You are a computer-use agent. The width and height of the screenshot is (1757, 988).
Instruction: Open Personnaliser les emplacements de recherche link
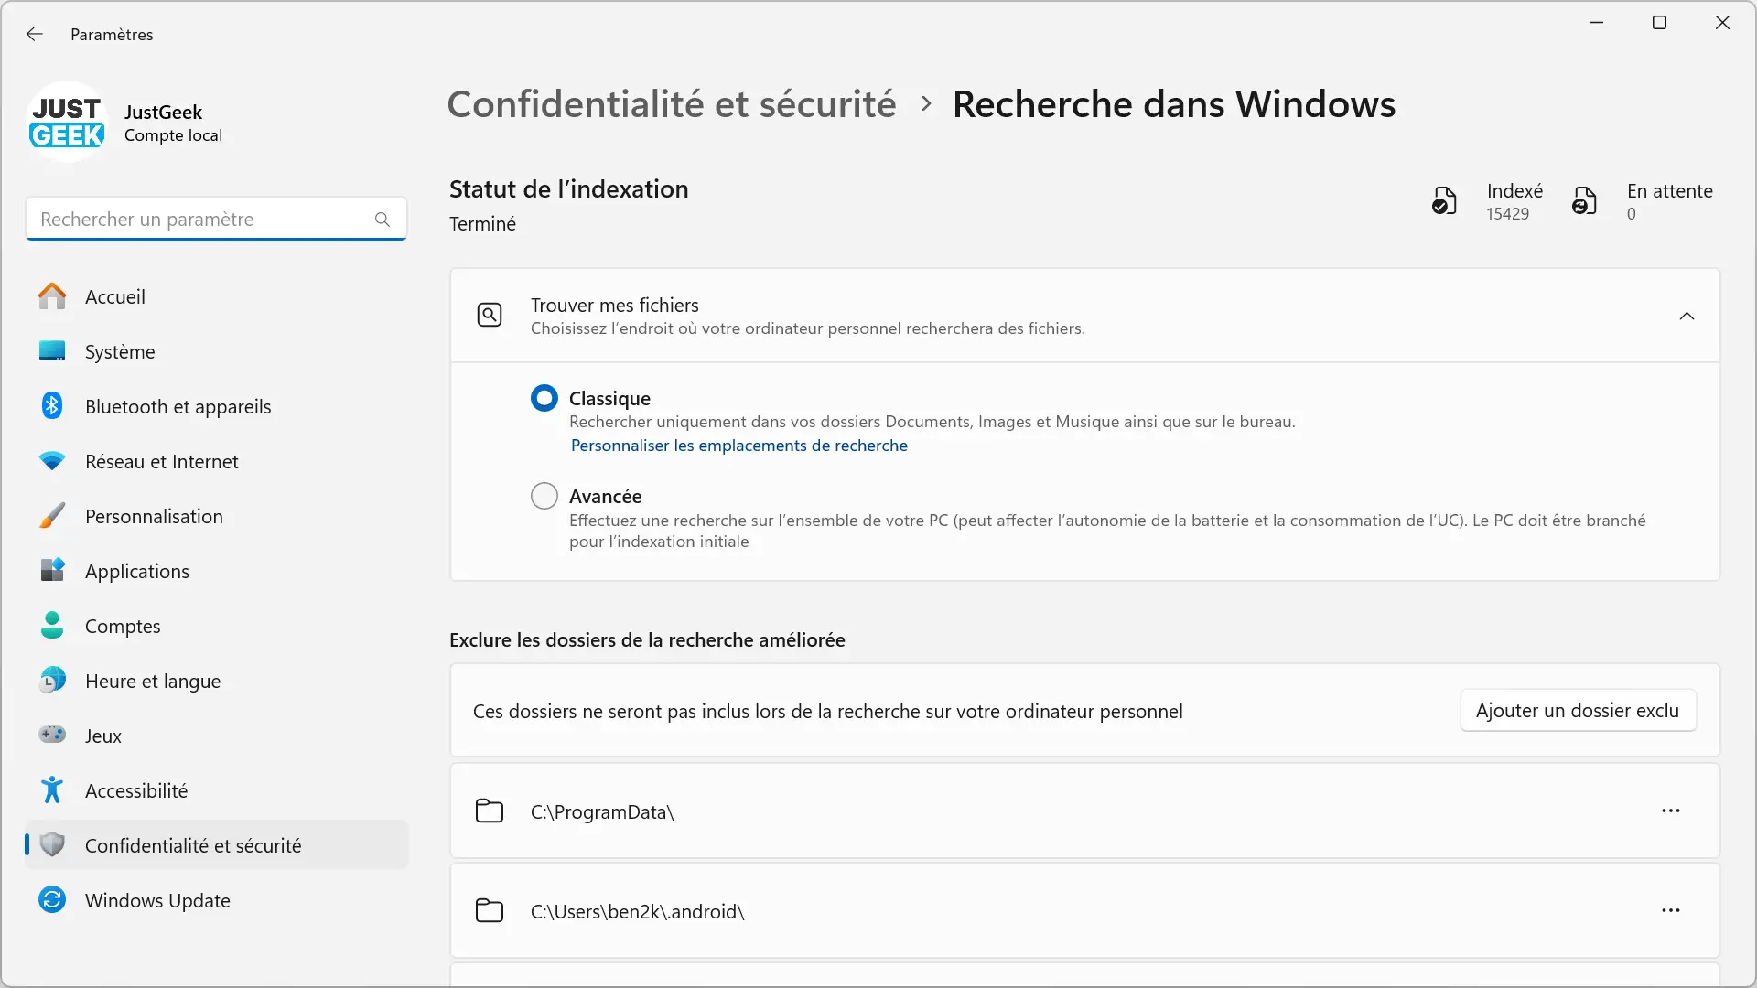[739, 446]
